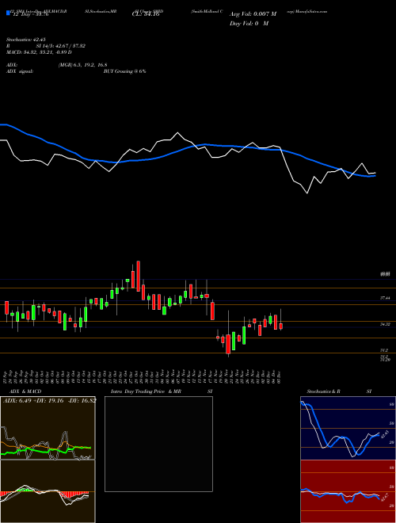
Task: Click the 34.32 price axis label
Action: pyautogui.click(x=386, y=324)
